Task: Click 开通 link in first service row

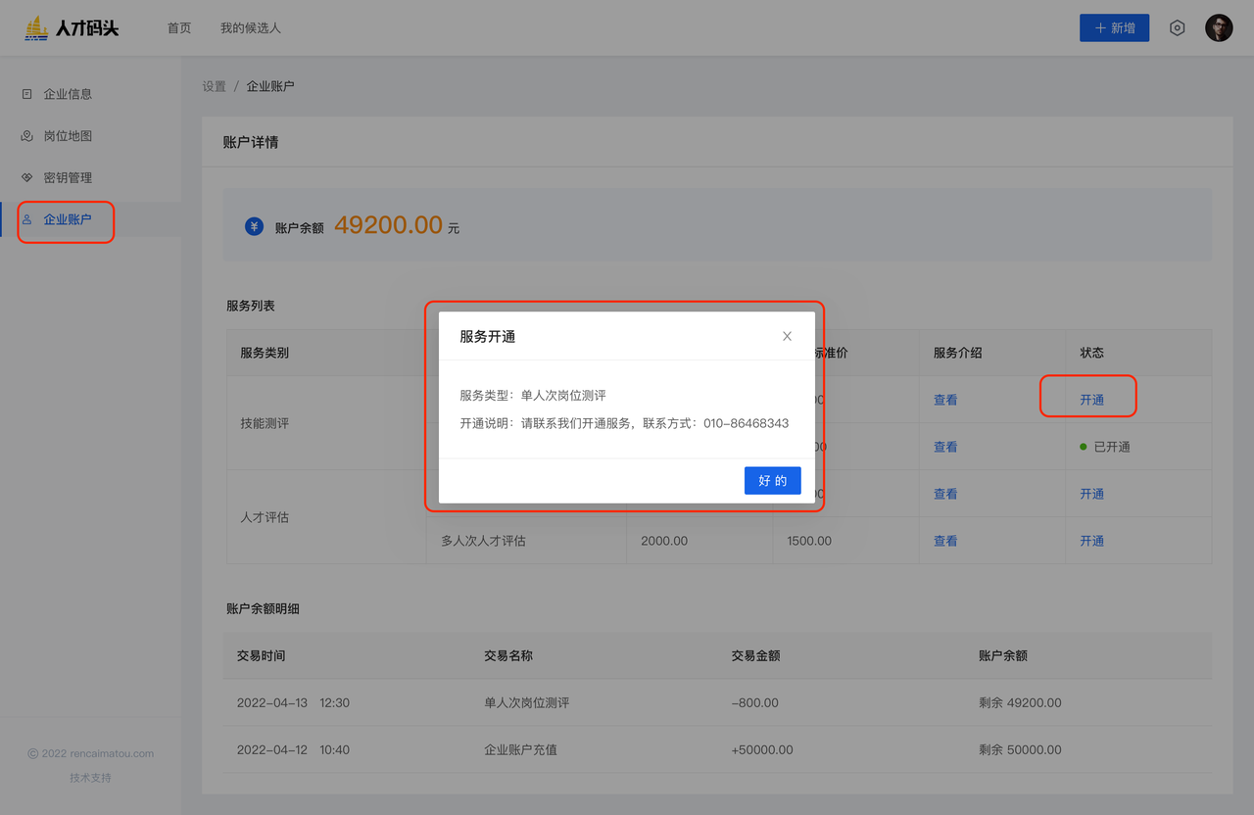Action: pyautogui.click(x=1091, y=400)
